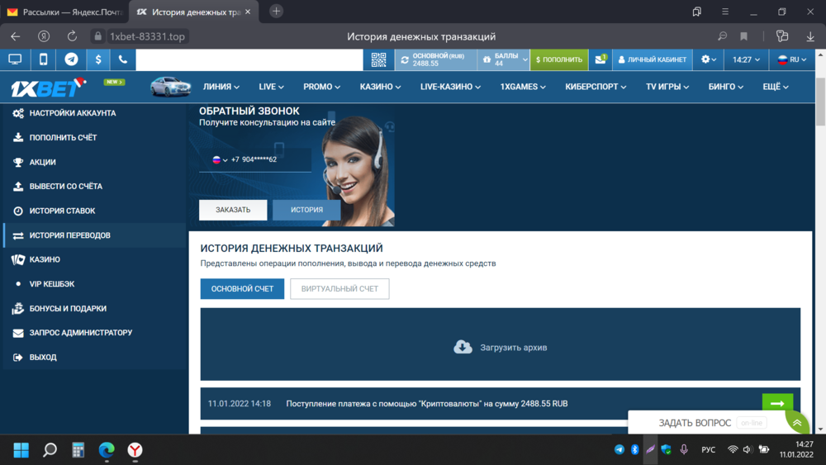The image size is (826, 465).
Task: Open Yandex Browser taskbar icon
Action: (135, 450)
